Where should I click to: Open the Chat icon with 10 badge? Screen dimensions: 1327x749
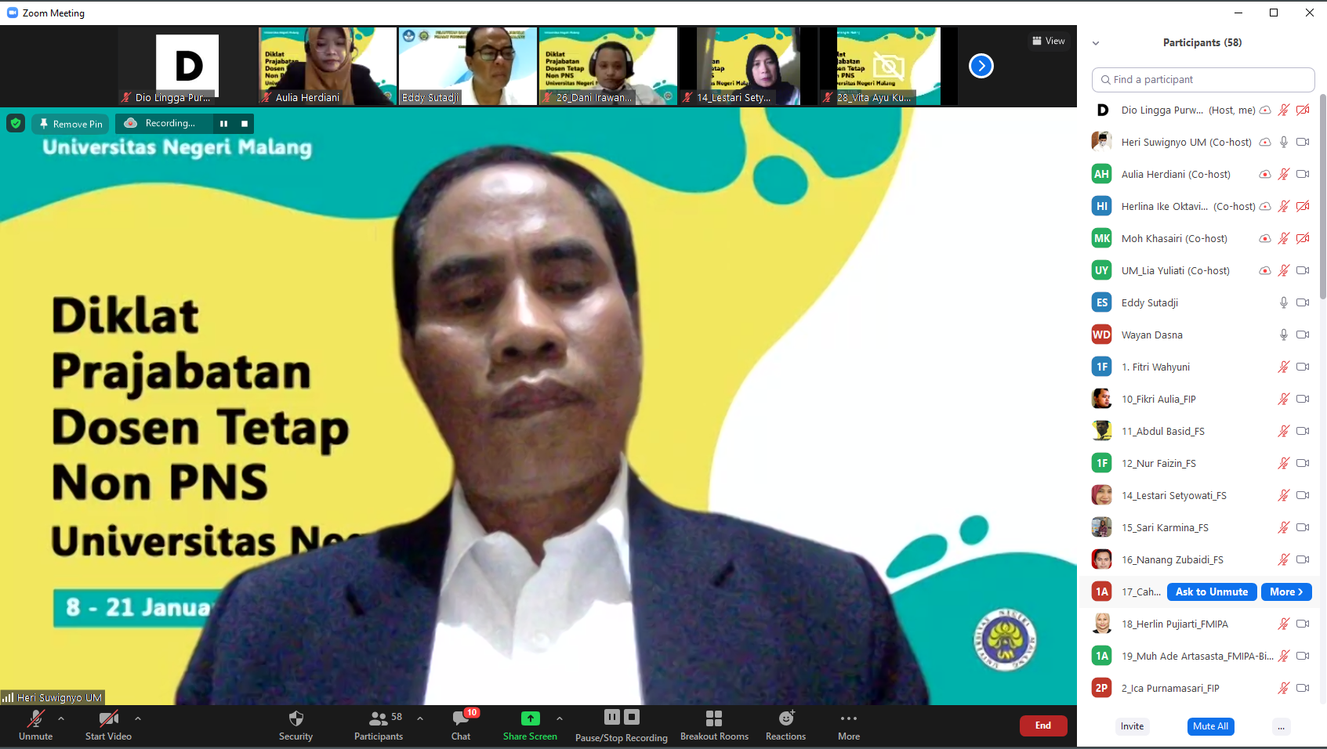coord(461,718)
